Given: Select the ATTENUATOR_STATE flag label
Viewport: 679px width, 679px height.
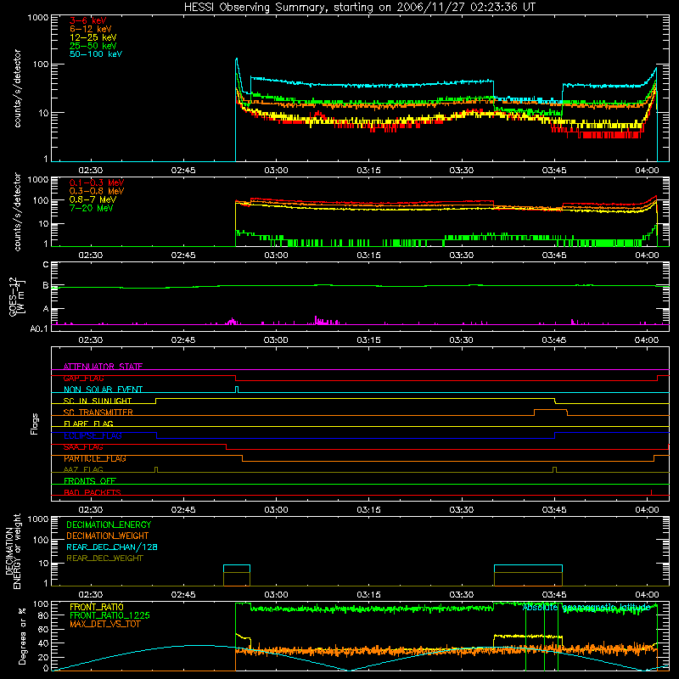Looking at the screenshot, I should (x=103, y=367).
